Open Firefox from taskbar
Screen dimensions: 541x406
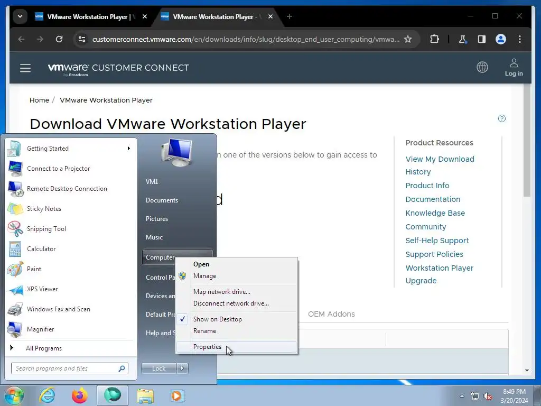[x=80, y=395]
